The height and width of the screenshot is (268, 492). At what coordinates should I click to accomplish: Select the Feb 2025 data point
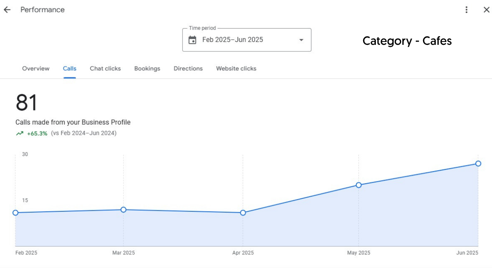point(15,213)
